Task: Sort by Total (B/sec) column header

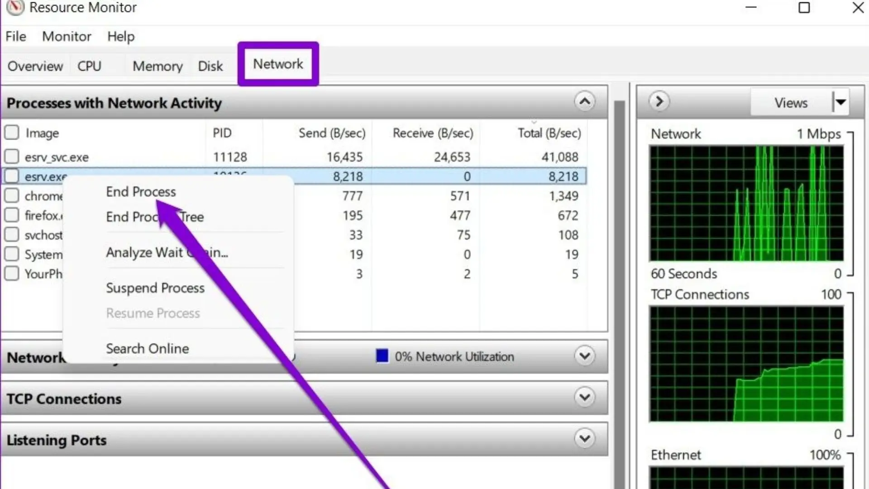Action: pyautogui.click(x=549, y=133)
